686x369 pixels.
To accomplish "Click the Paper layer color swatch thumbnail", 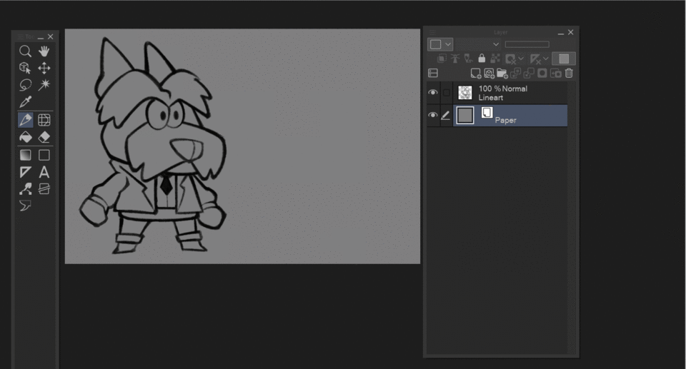I will [465, 116].
